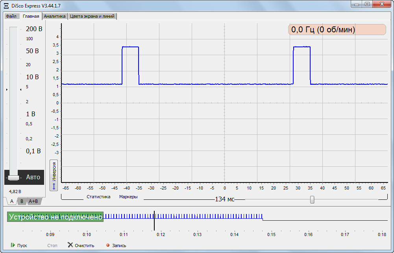Click the voltage range slider handle
394x253 pixels.
pos(13,178)
